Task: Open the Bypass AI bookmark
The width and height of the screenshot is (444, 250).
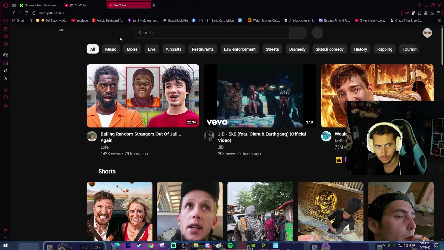Action: (x=334, y=20)
